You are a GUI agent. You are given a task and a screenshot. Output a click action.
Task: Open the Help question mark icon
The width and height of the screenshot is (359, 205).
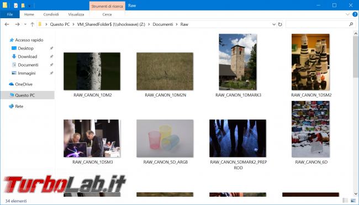pos(355,14)
